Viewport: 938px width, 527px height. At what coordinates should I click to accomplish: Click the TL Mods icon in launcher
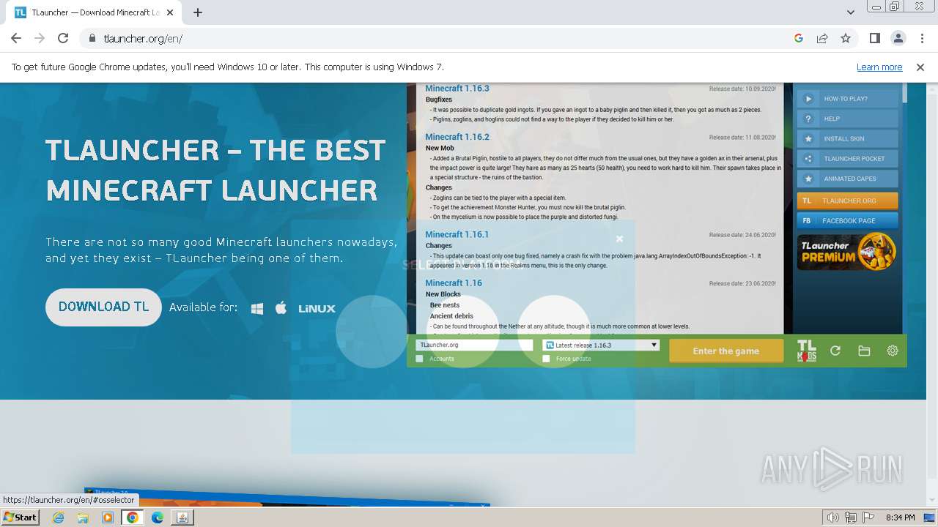806,351
